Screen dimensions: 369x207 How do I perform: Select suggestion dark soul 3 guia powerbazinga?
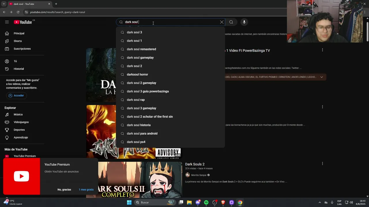170,91
